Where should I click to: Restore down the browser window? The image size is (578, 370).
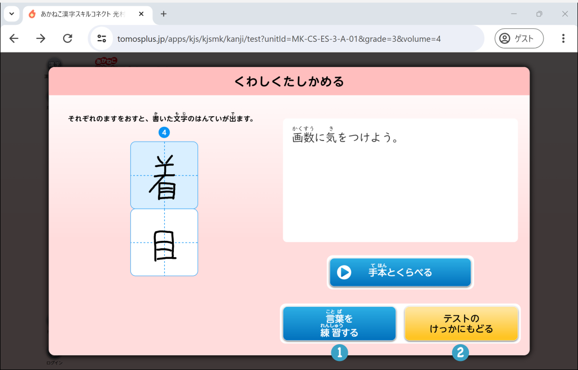tap(539, 14)
